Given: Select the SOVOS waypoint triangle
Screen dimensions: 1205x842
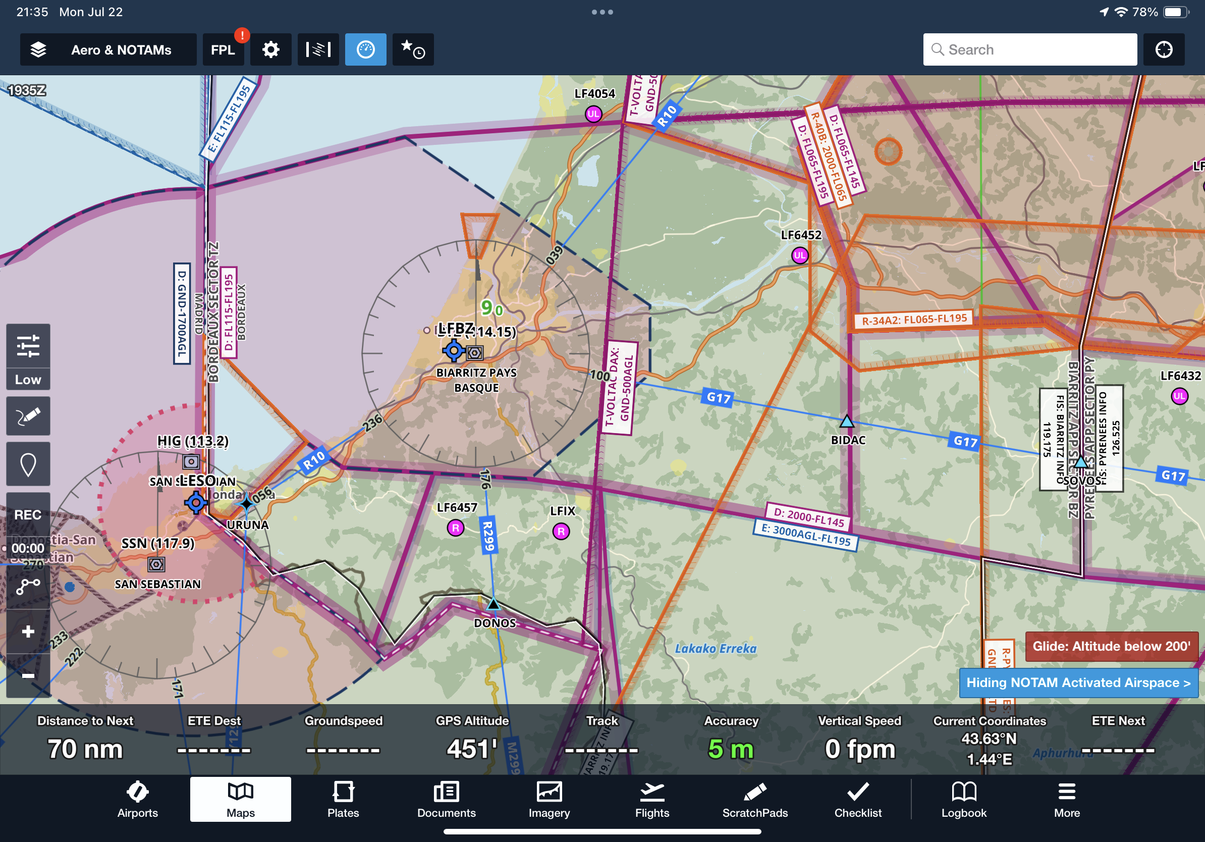Looking at the screenshot, I should coord(1081,462).
